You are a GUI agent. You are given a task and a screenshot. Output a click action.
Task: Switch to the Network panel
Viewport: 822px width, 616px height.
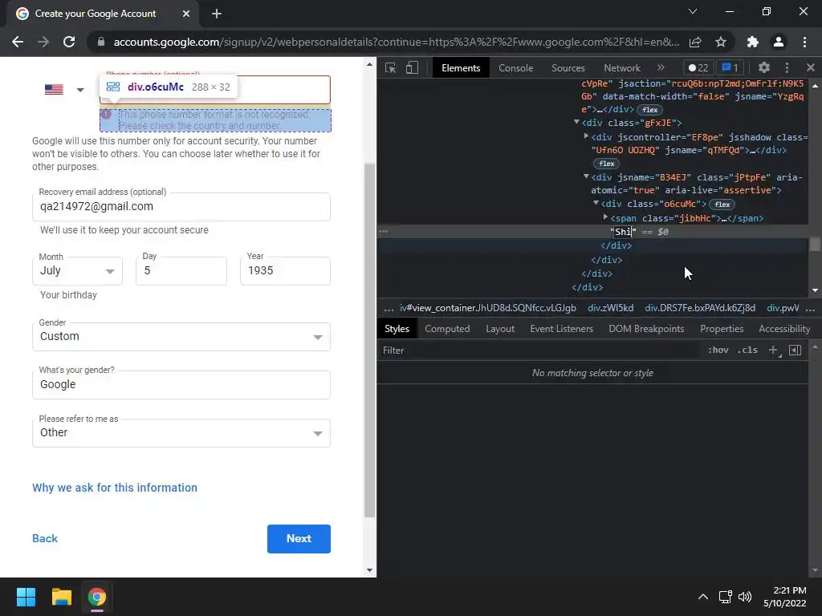[622, 68]
